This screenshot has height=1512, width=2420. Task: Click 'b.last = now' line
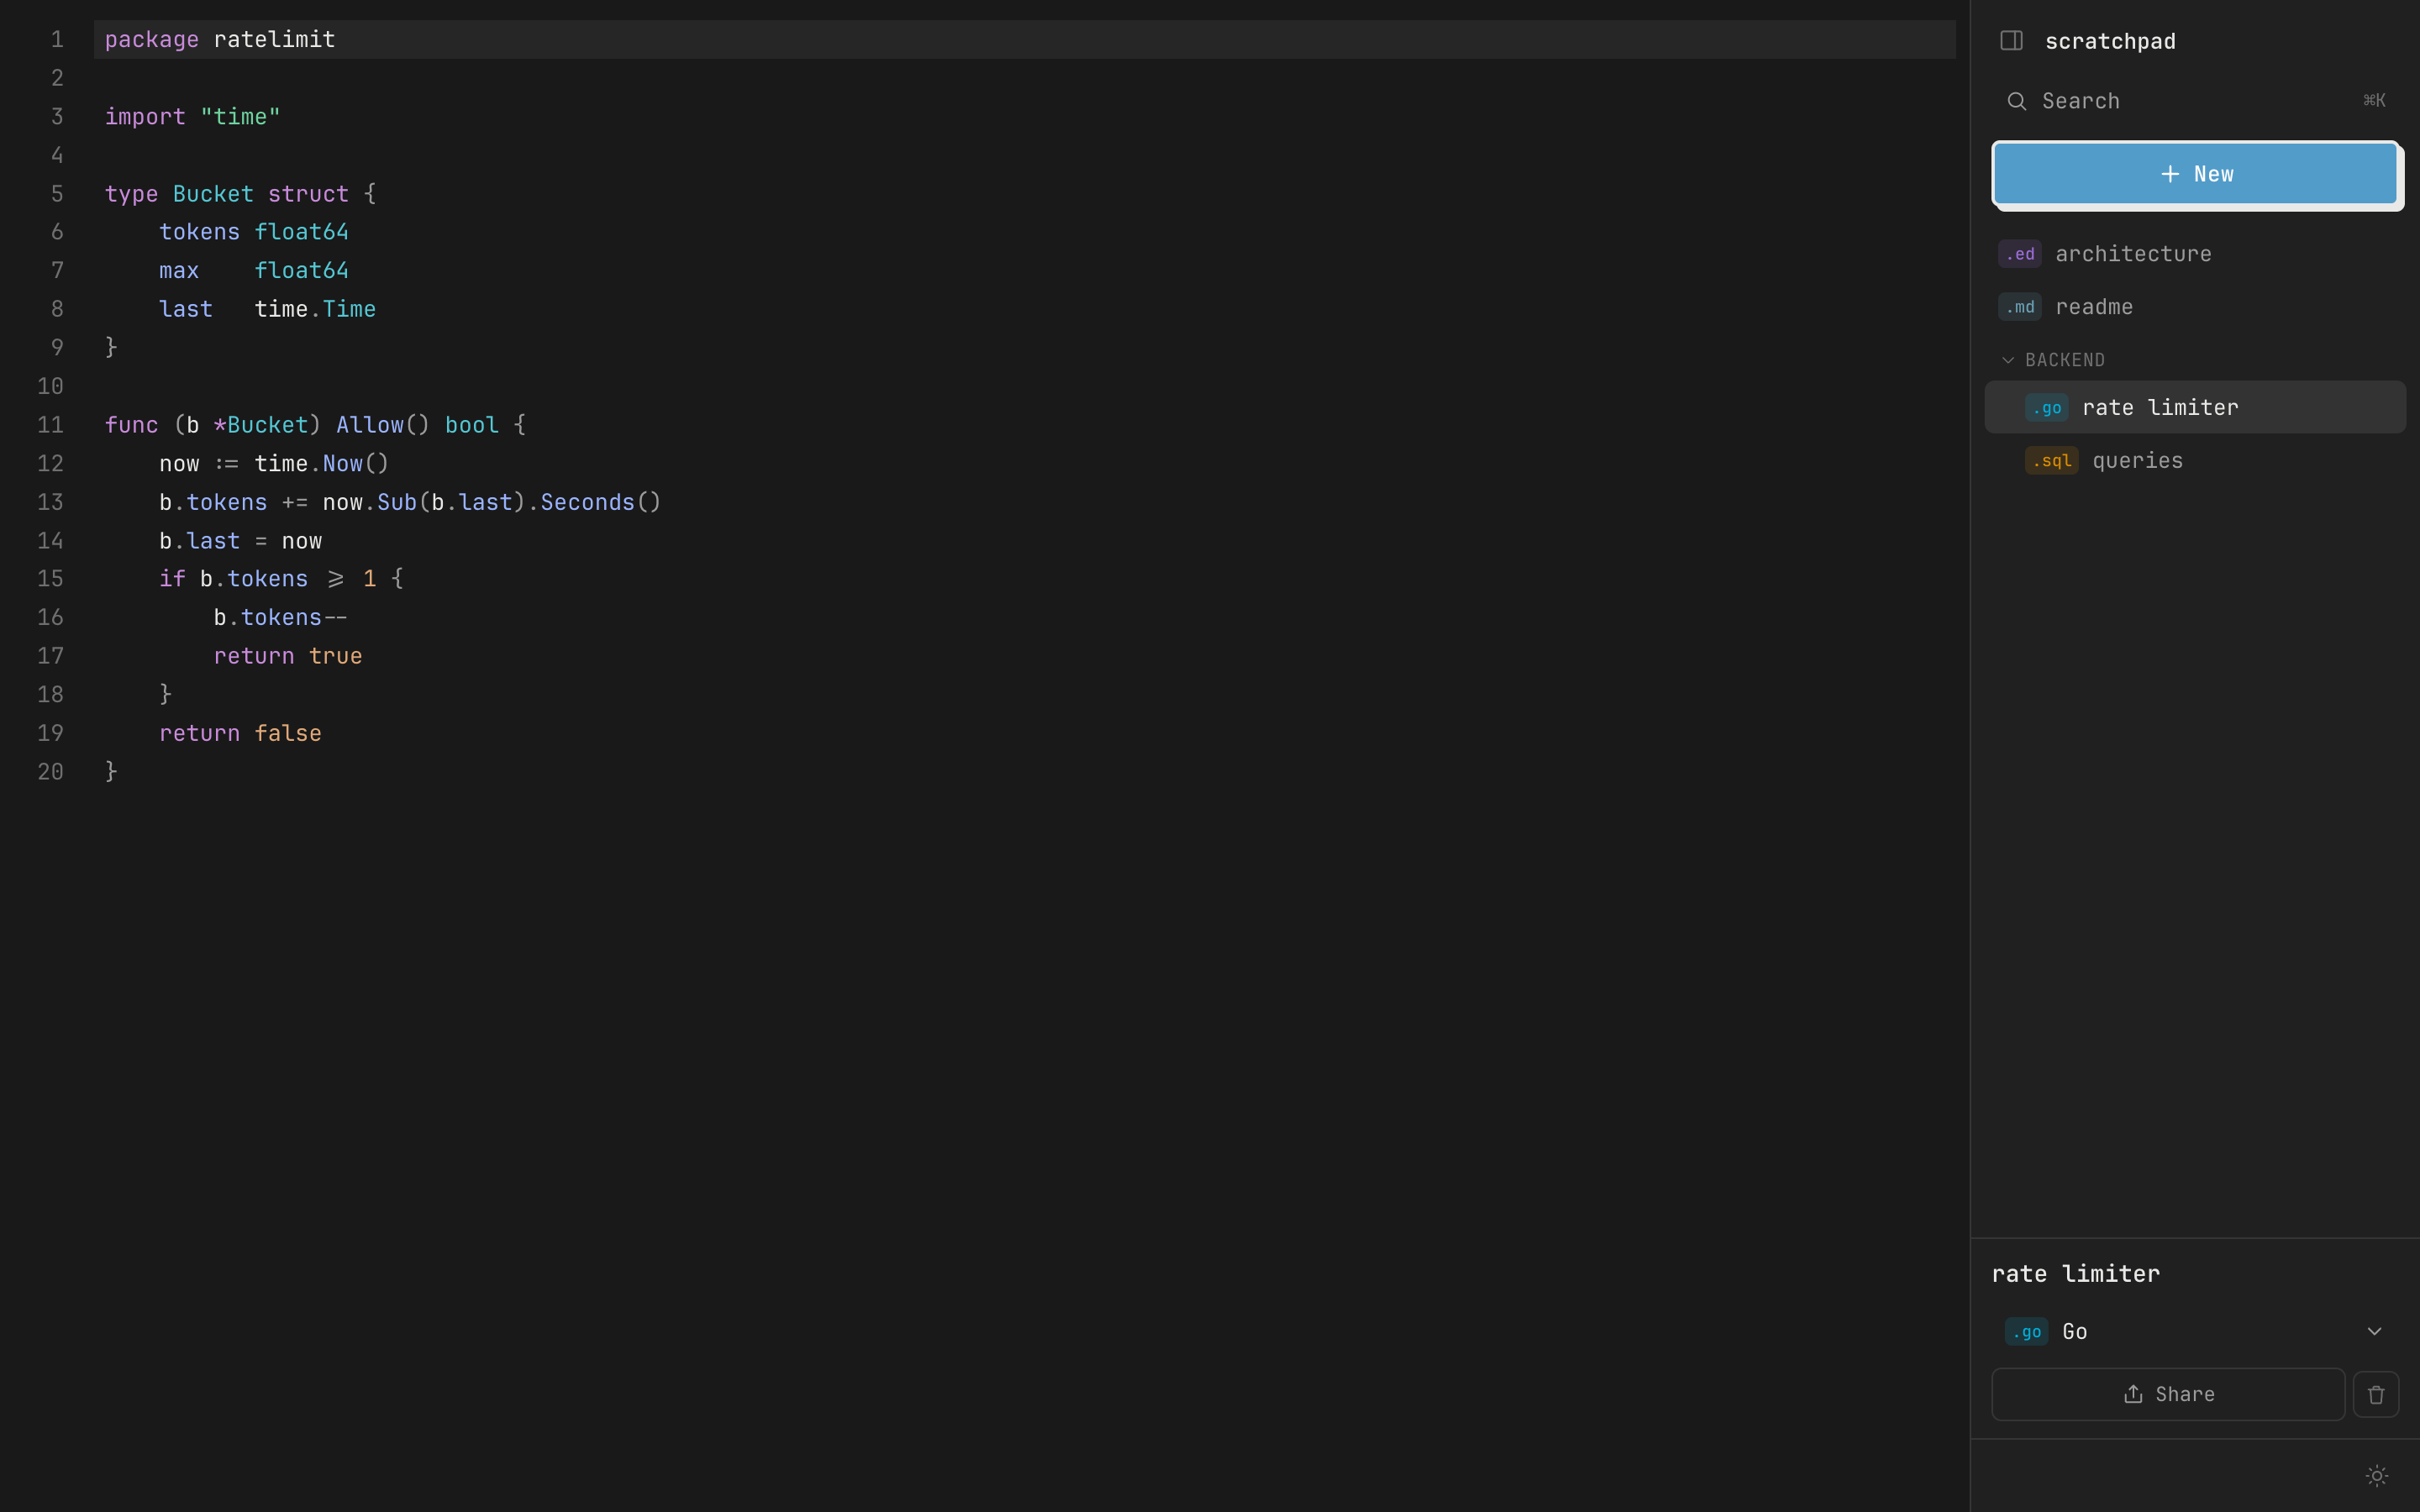tap(240, 541)
